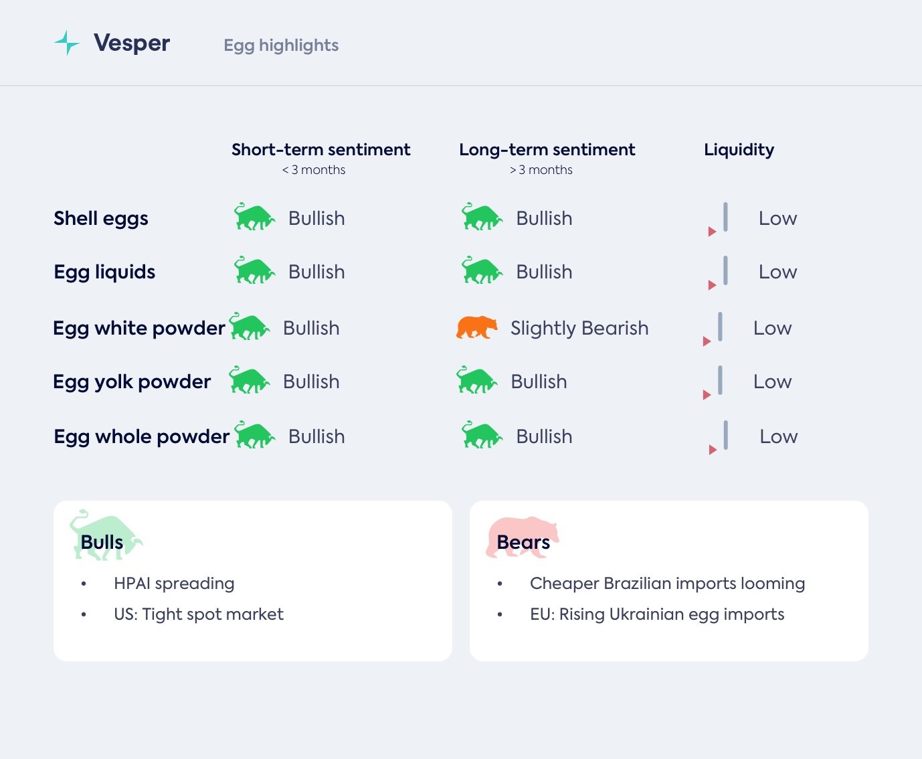Click the orange Slightly Bearish bear icon
The height and width of the screenshot is (759, 922).
pos(476,327)
